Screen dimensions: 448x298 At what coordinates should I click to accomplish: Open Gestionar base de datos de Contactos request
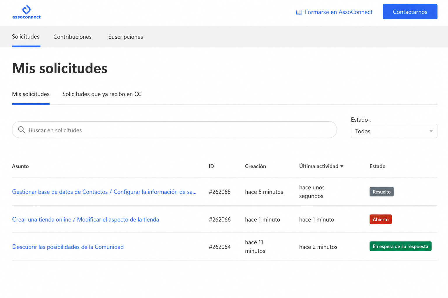pyautogui.click(x=104, y=192)
